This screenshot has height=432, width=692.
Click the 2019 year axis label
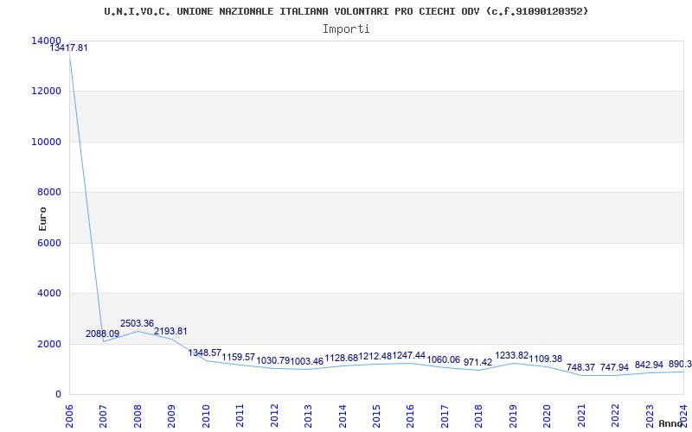(x=513, y=416)
